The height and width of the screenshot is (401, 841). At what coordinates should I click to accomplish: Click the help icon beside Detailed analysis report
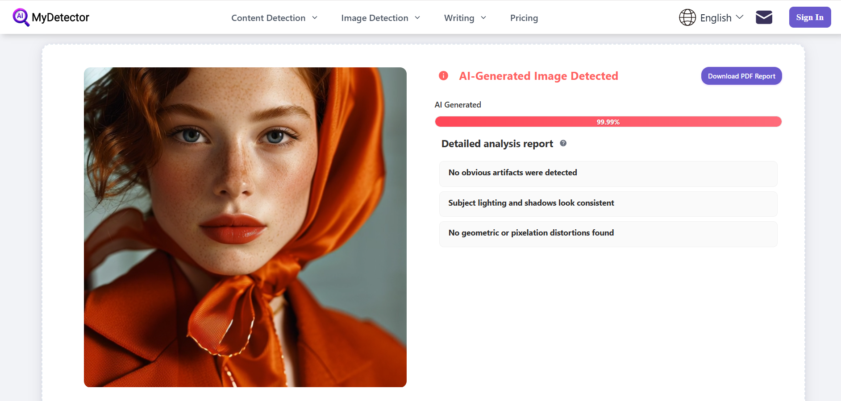(x=563, y=143)
